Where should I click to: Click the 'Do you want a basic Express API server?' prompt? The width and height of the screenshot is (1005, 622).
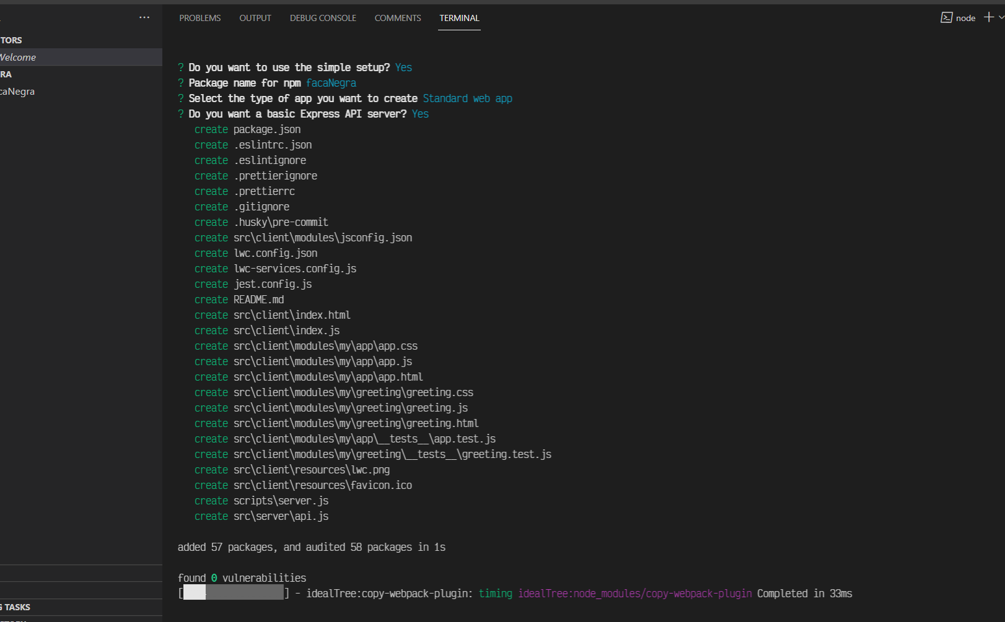[x=297, y=114]
